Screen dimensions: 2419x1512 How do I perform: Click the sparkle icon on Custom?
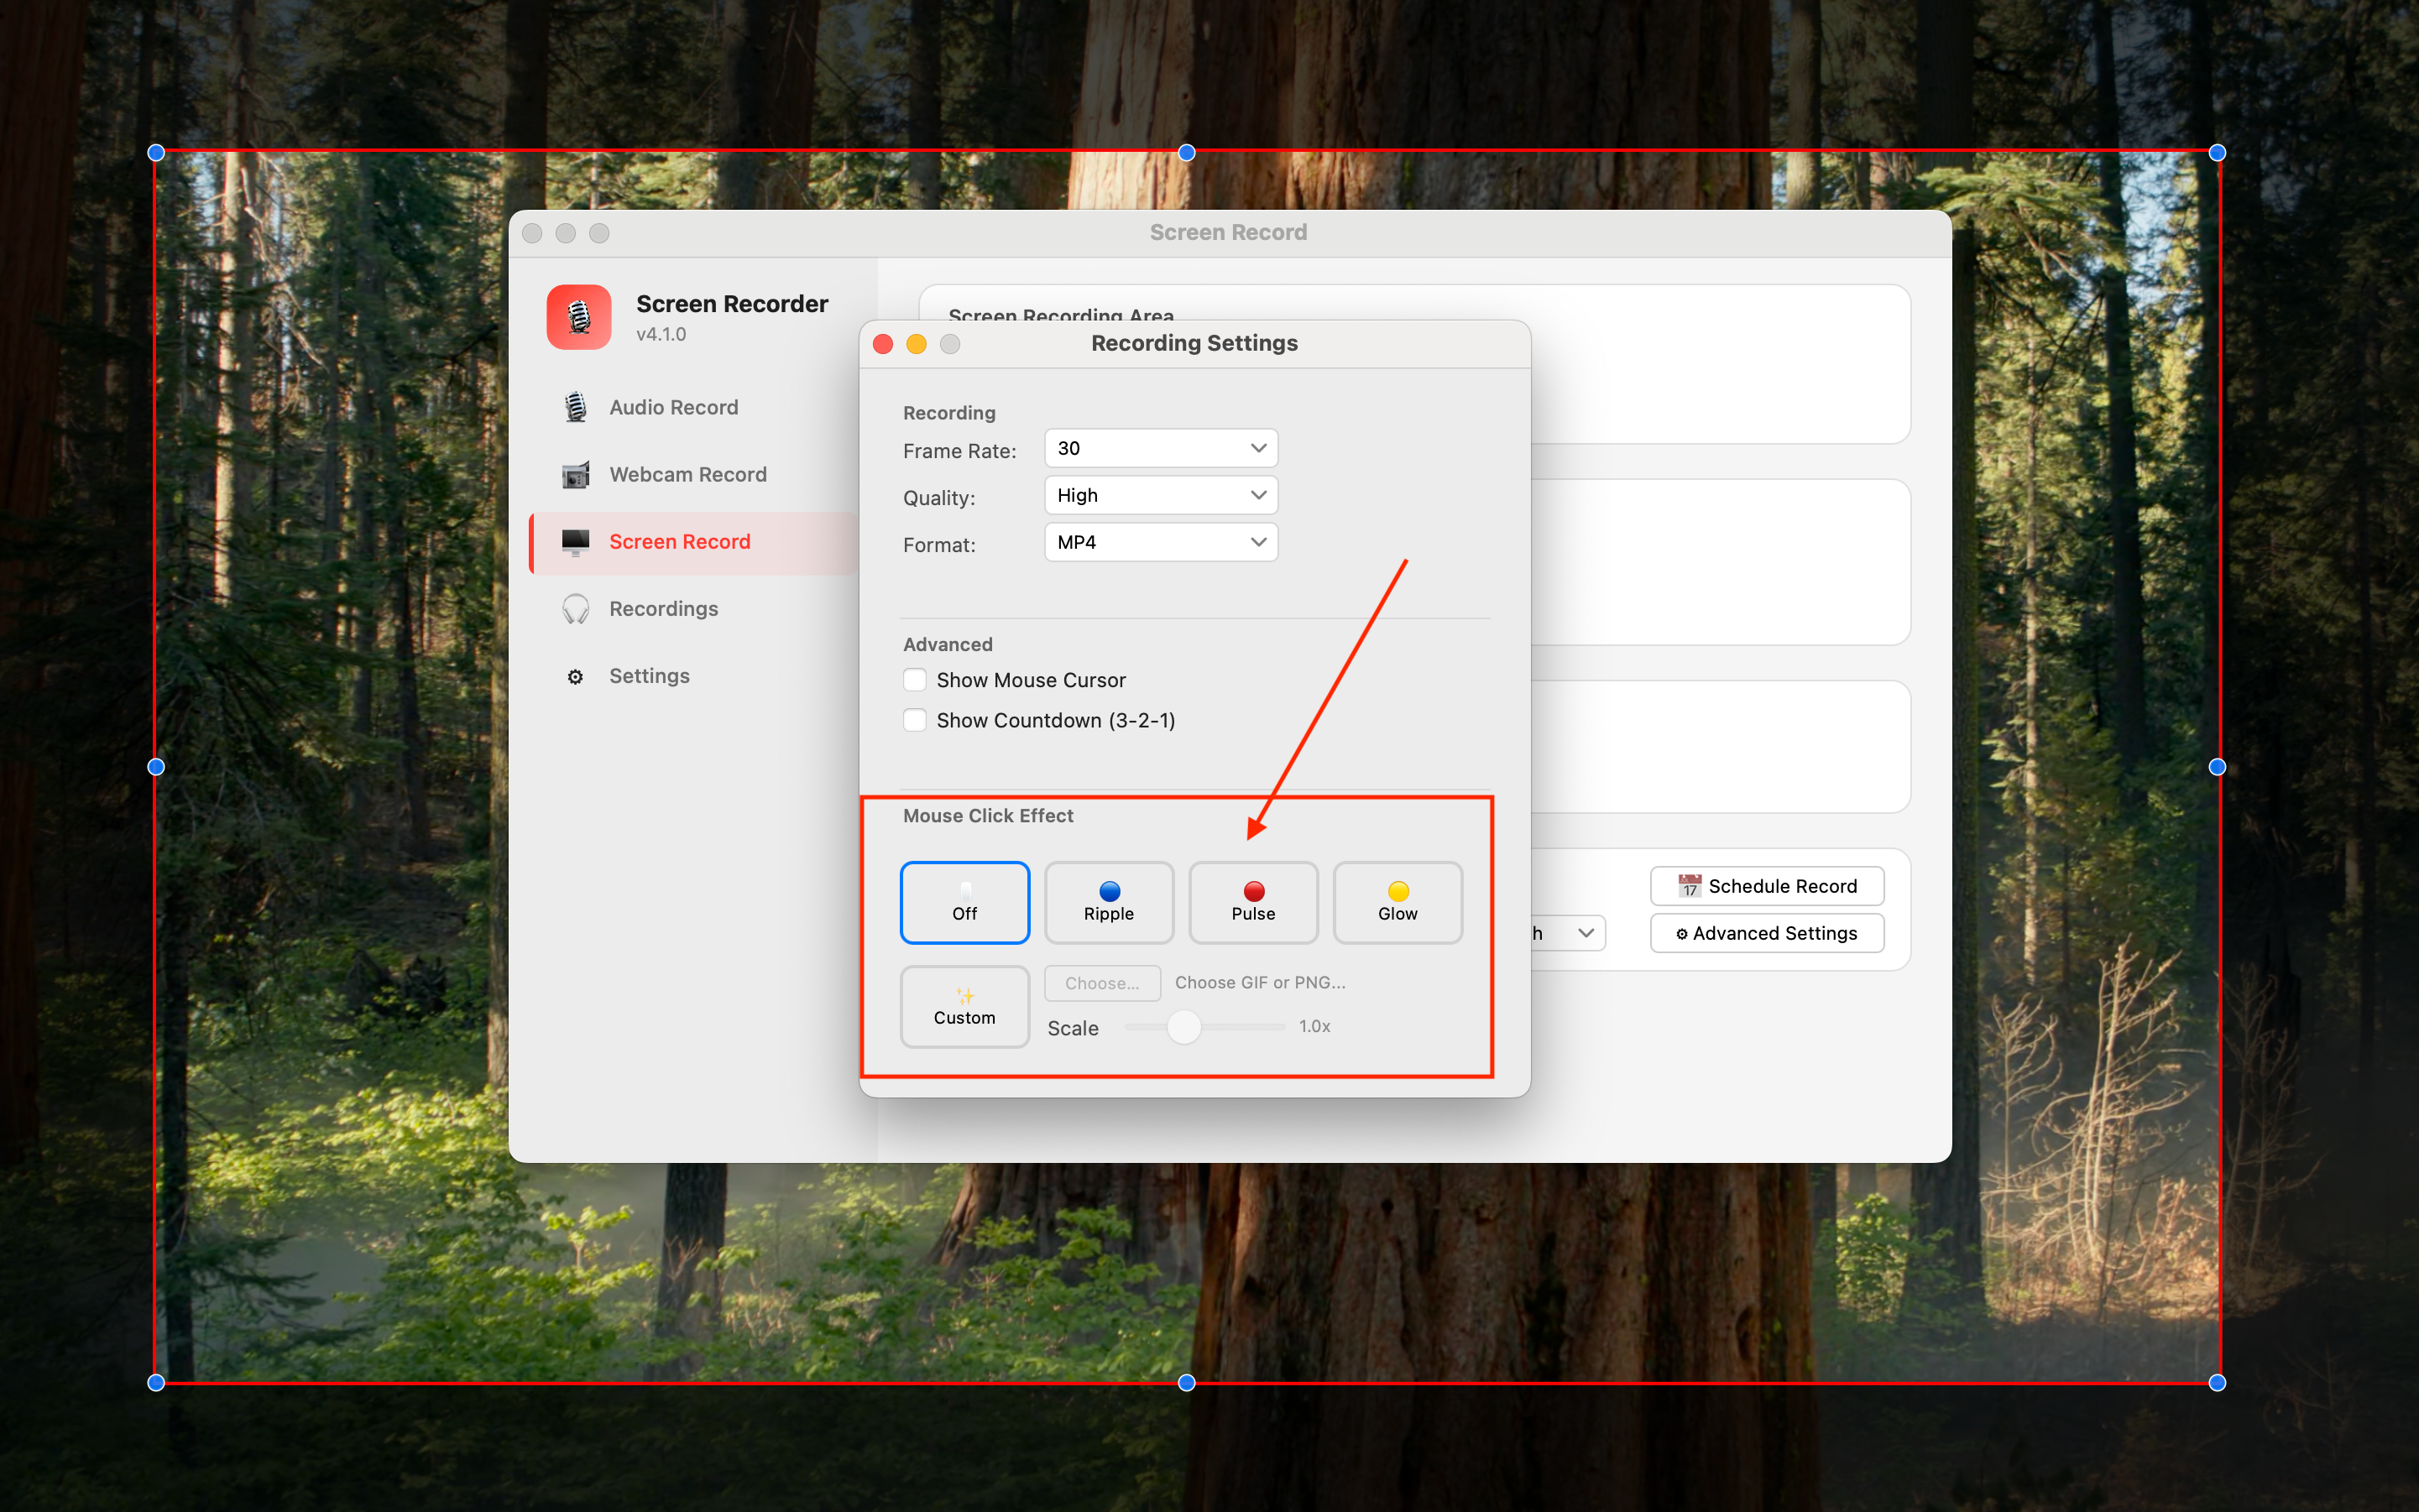[964, 995]
